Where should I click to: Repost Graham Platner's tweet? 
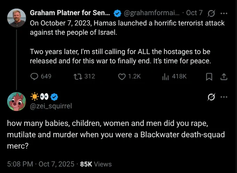point(79,76)
